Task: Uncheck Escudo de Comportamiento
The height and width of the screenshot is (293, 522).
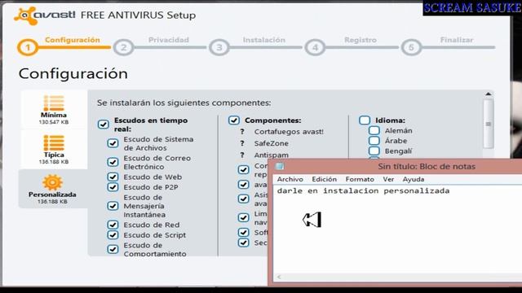Action: (x=113, y=249)
